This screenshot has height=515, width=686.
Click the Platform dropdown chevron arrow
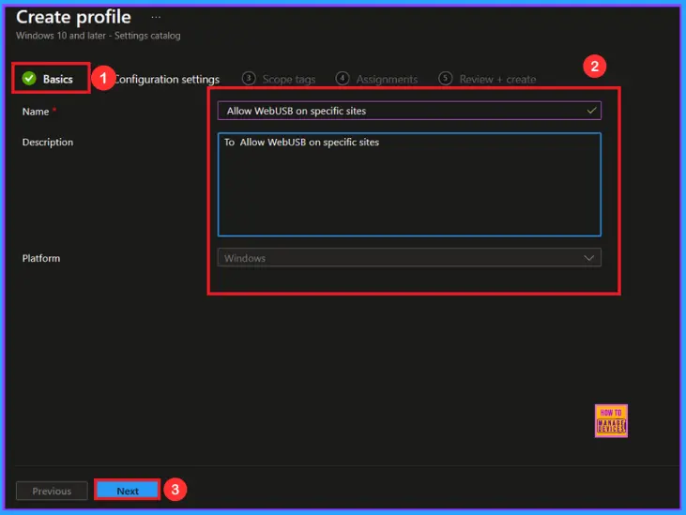(589, 258)
